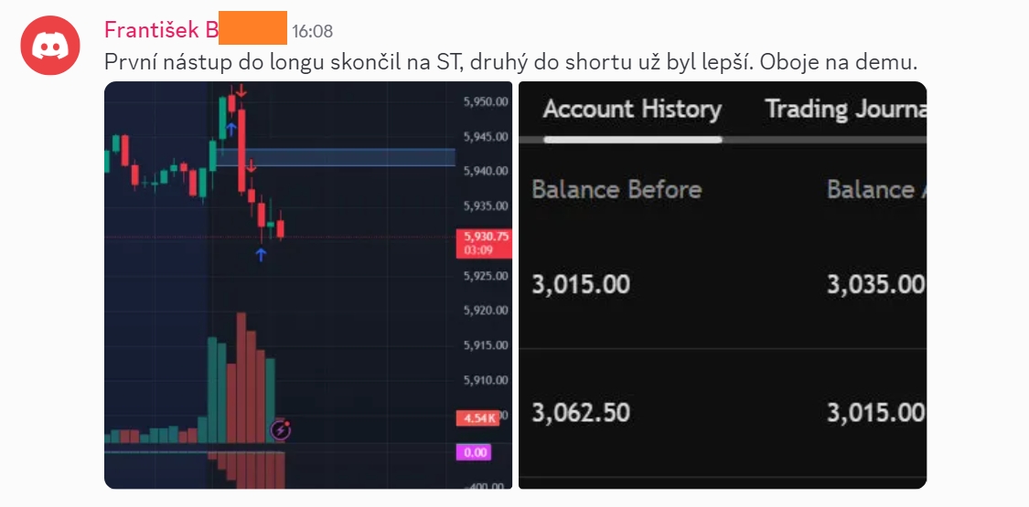Open the Account History screenshot attachment
Screen dimensions: 1029x507
pos(723,285)
